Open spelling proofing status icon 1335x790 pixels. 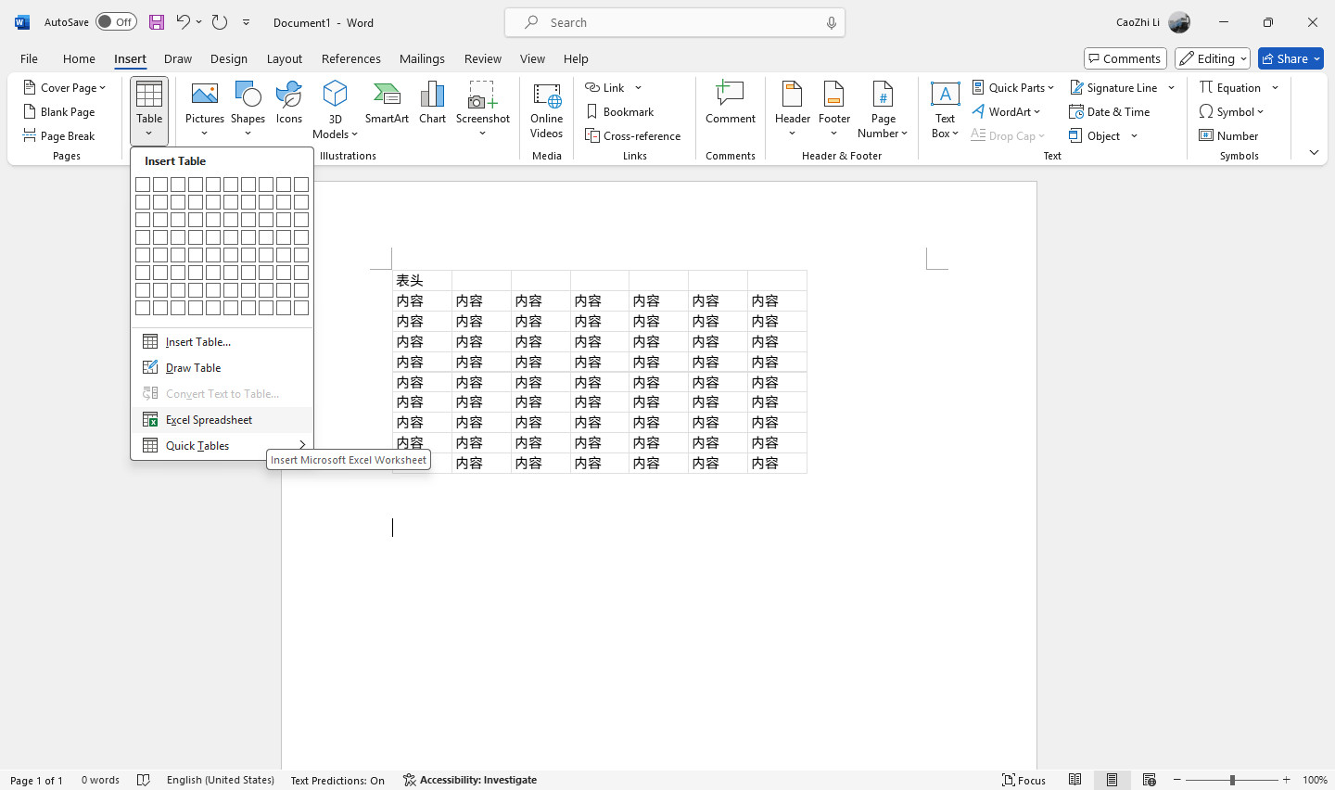[x=144, y=780]
